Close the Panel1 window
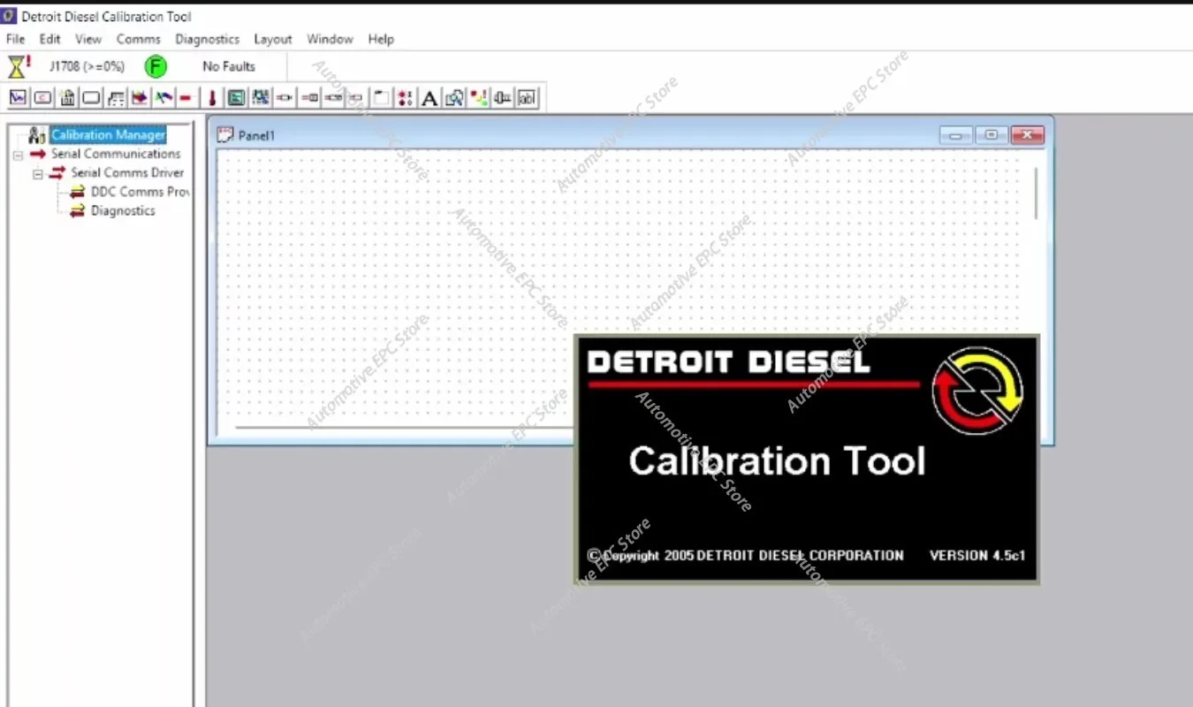Viewport: 1193px width, 707px height. coord(1028,135)
